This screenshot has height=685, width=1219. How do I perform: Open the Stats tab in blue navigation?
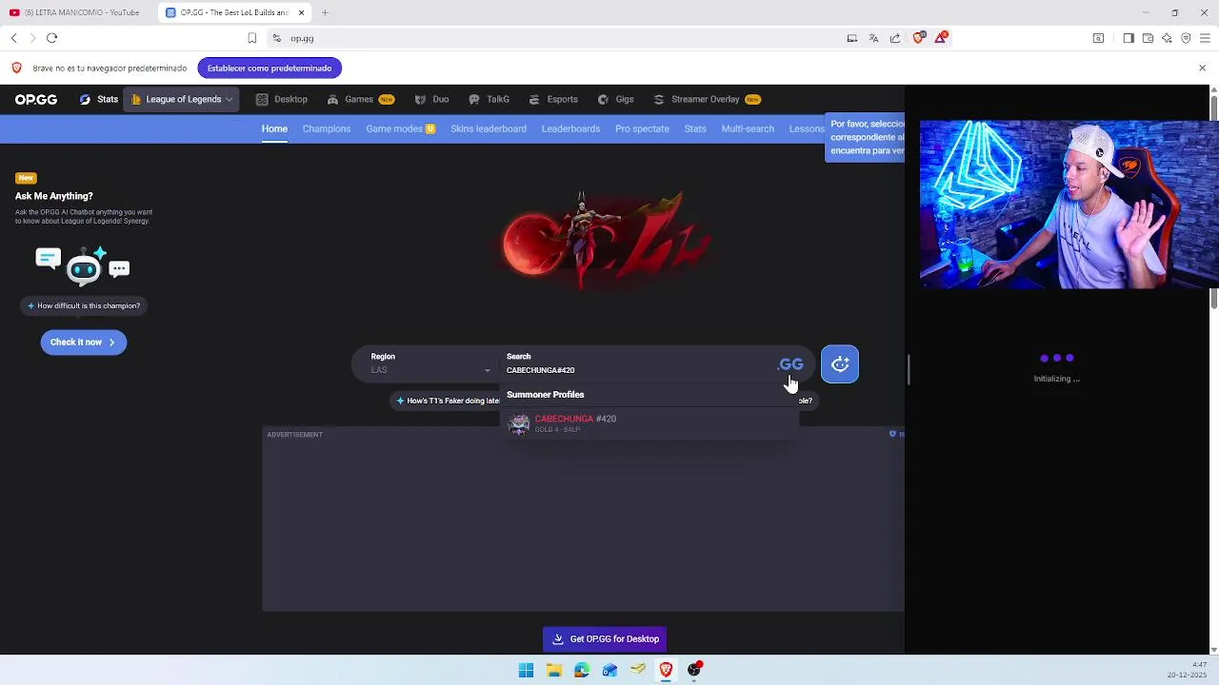695,128
